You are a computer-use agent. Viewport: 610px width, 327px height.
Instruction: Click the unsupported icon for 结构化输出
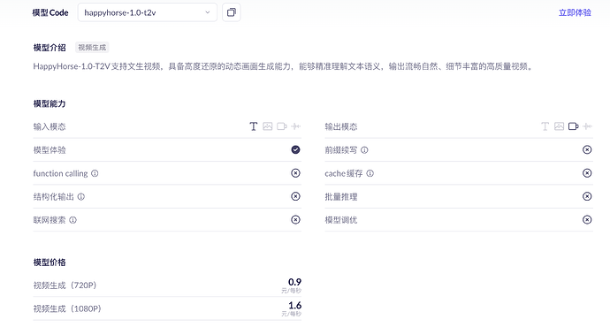(295, 196)
